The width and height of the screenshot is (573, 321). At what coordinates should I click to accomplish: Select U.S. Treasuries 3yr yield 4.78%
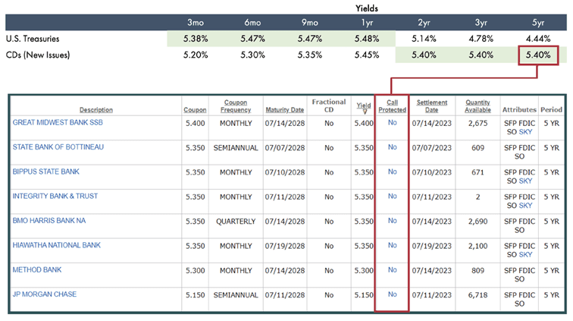(x=481, y=39)
